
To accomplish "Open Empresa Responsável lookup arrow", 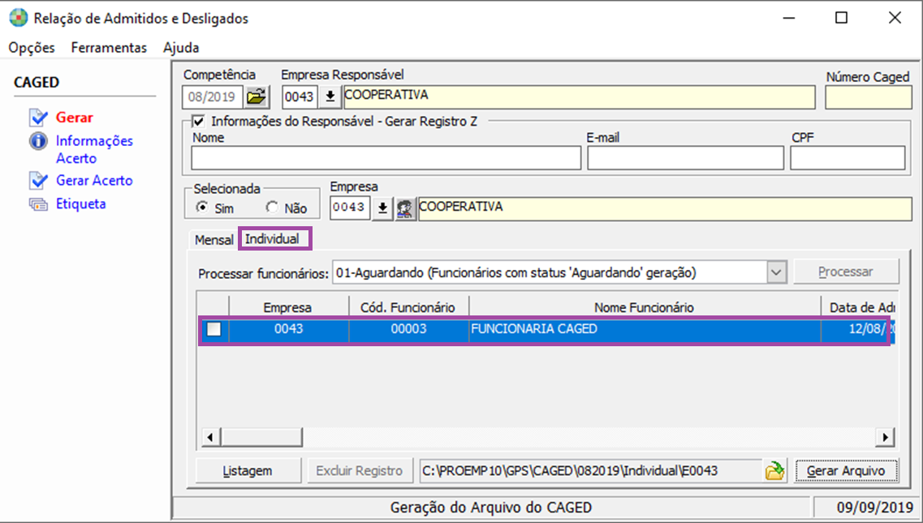I will click(330, 97).
